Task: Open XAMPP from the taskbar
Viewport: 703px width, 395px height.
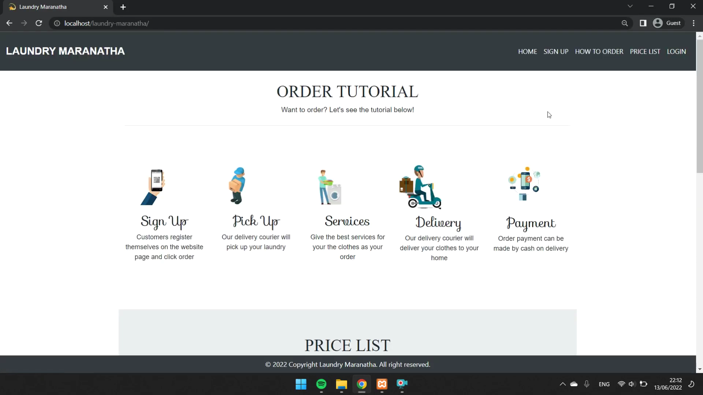Action: (382, 384)
